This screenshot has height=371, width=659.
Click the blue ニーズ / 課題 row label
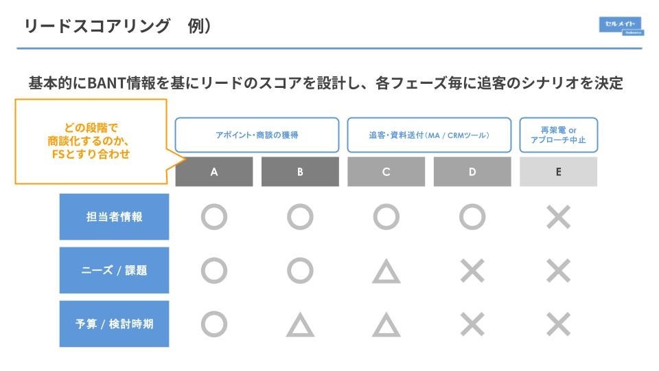(114, 270)
